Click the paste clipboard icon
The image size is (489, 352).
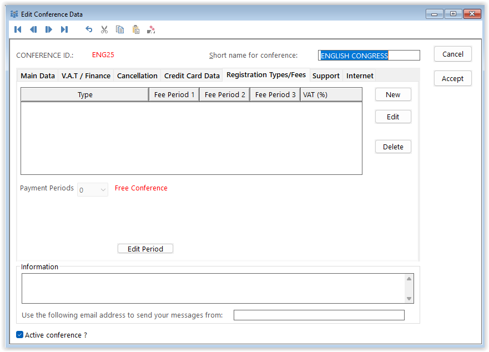pos(135,29)
